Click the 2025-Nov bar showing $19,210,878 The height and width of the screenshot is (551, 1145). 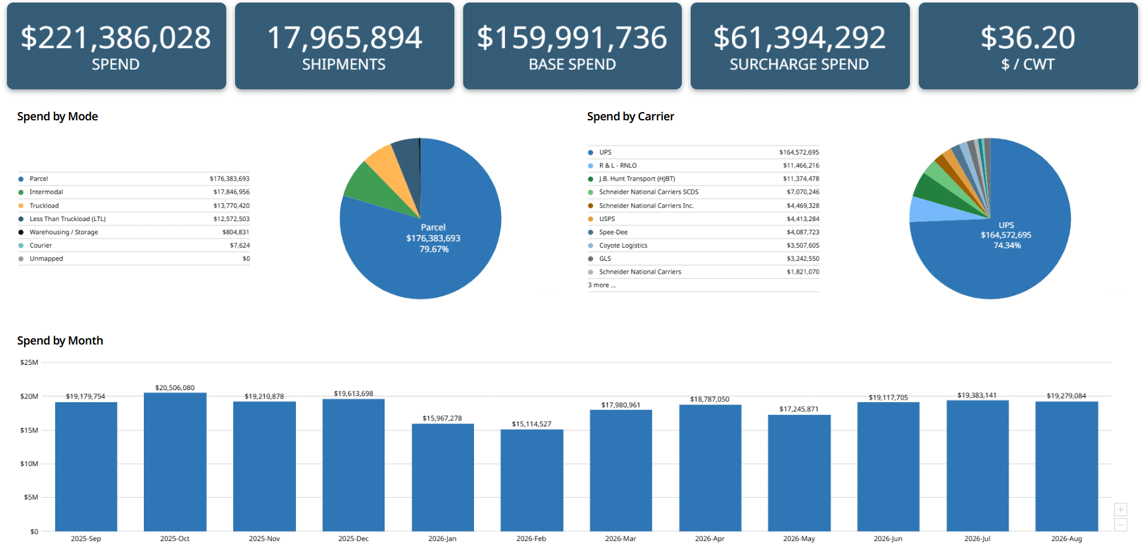point(264,467)
